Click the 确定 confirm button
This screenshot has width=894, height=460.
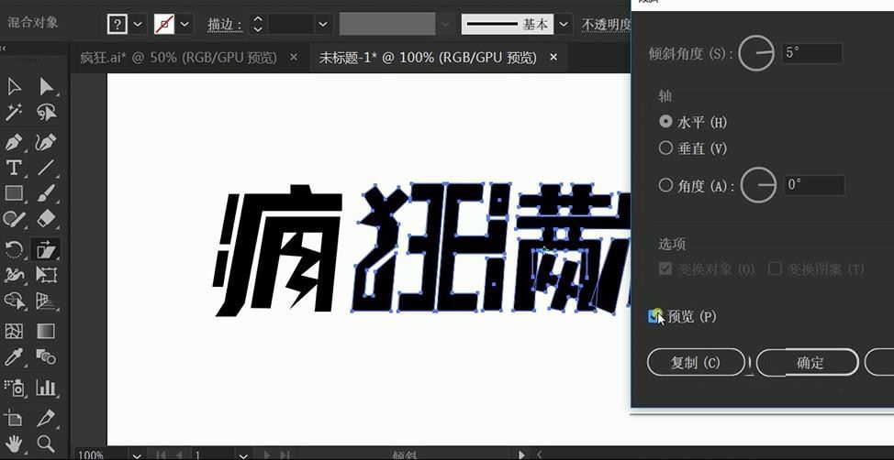808,363
